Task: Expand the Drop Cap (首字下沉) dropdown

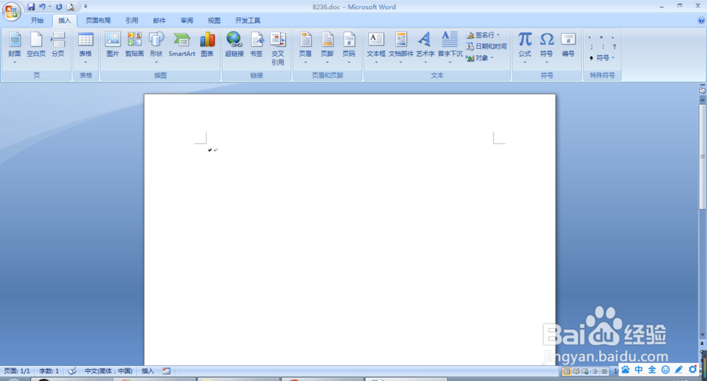Action: (x=450, y=62)
